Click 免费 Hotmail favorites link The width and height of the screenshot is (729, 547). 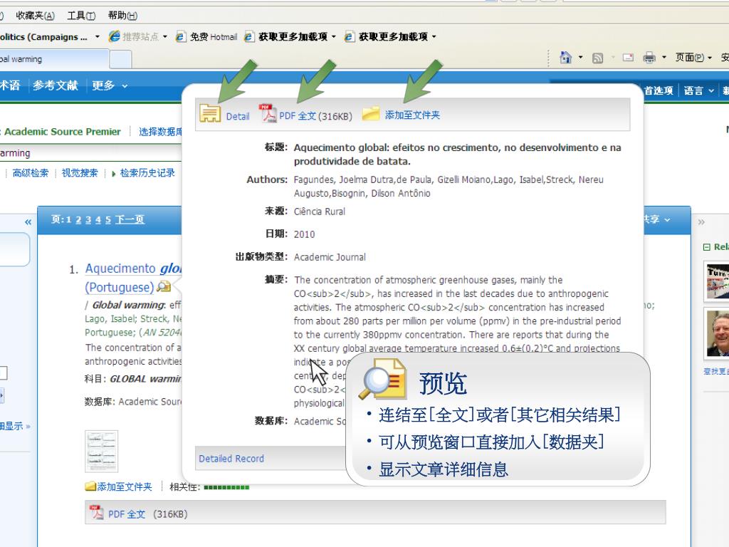[214, 37]
